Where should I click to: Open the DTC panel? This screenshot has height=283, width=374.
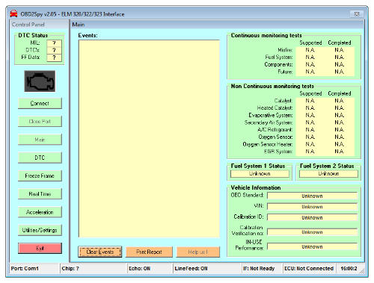click(x=40, y=158)
